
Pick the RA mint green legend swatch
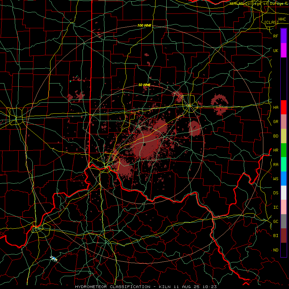click(284, 164)
